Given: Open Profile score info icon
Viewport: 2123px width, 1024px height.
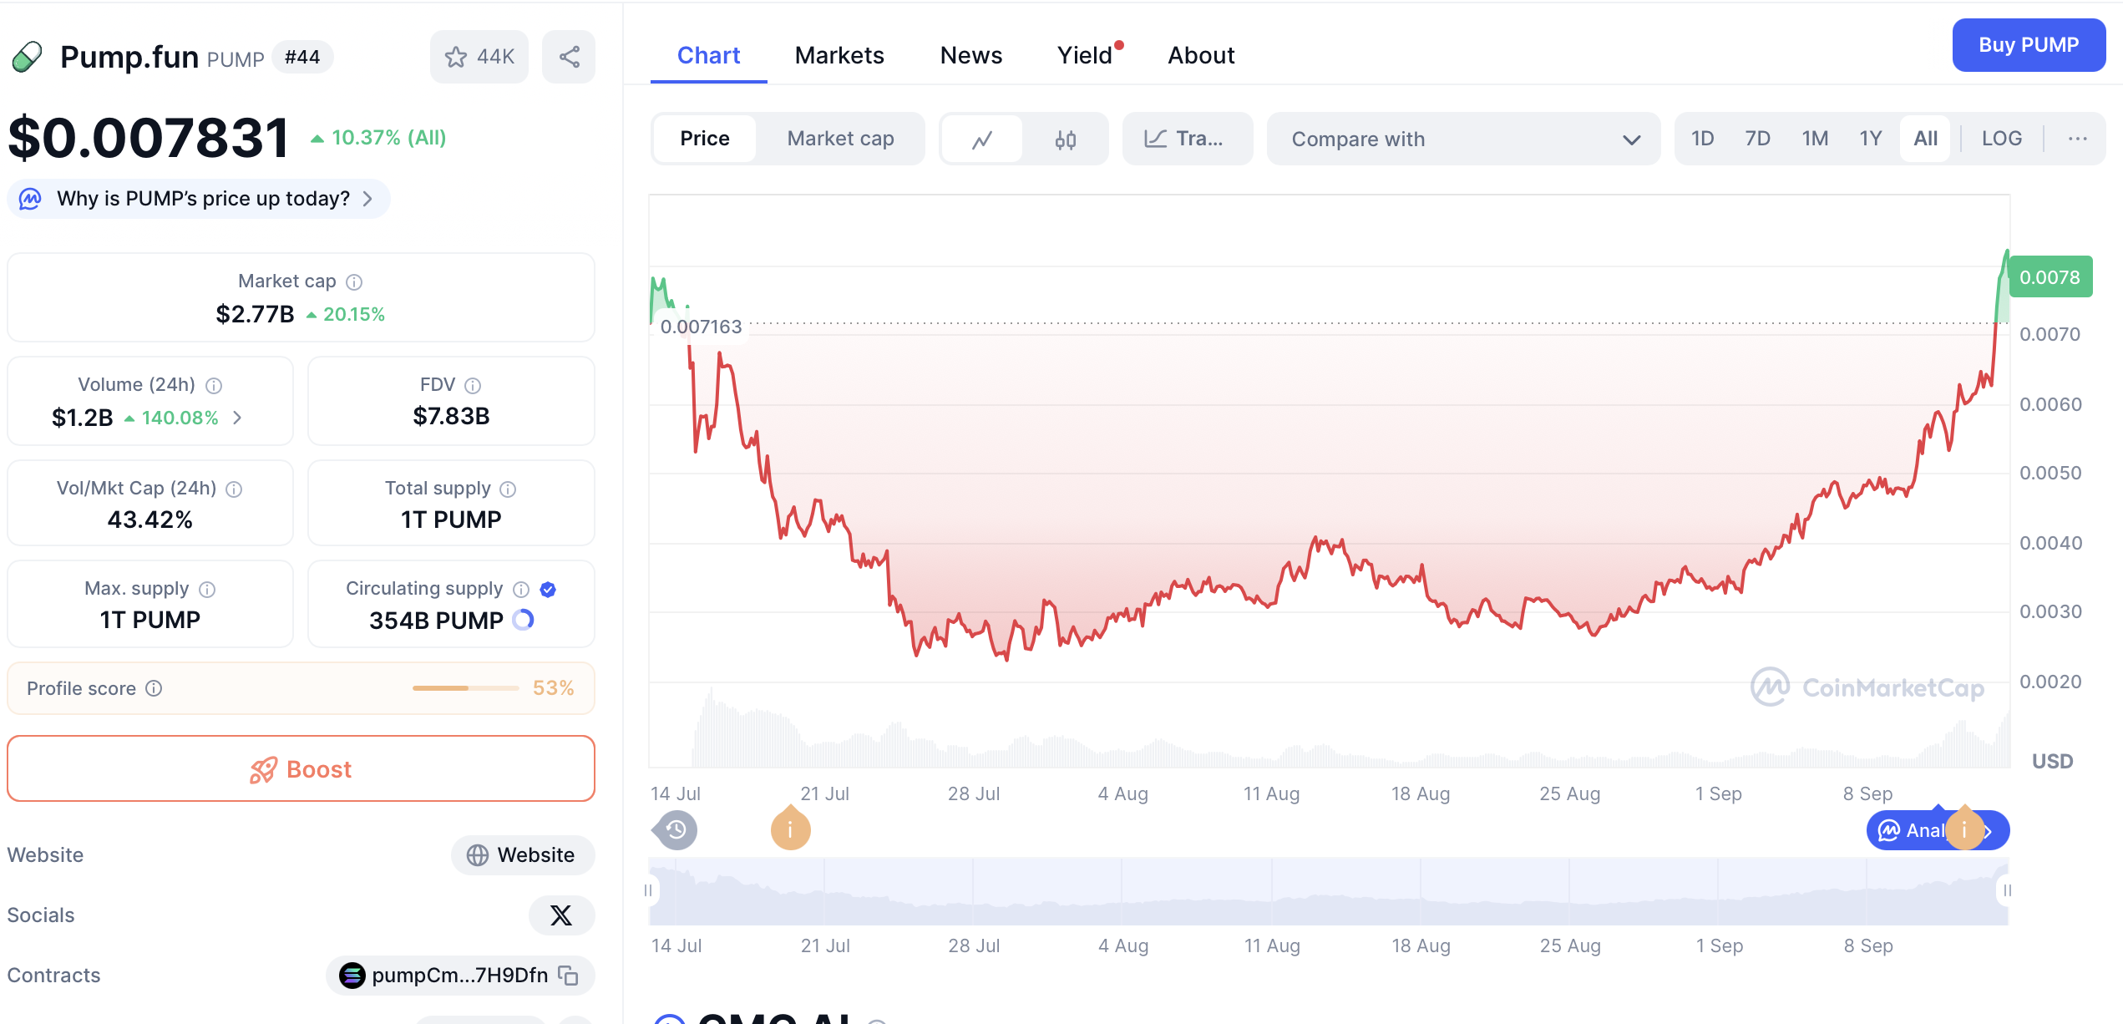Looking at the screenshot, I should click(x=154, y=688).
